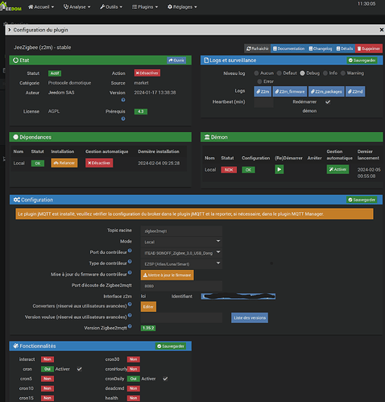The height and width of the screenshot is (402, 385).
Task: Select the Warning log level radio
Action: click(343, 73)
